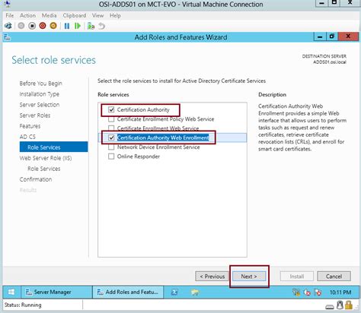The image size is (361, 313).
Task: Click the padlock status icon
Action: pyautogui.click(x=349, y=305)
